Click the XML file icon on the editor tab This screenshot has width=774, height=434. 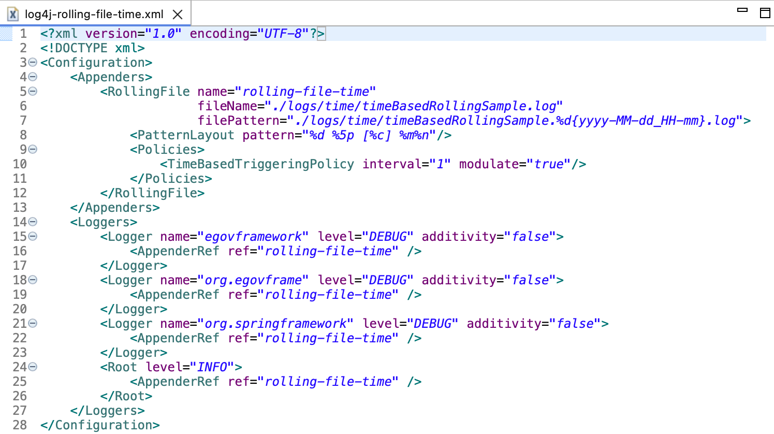click(12, 14)
